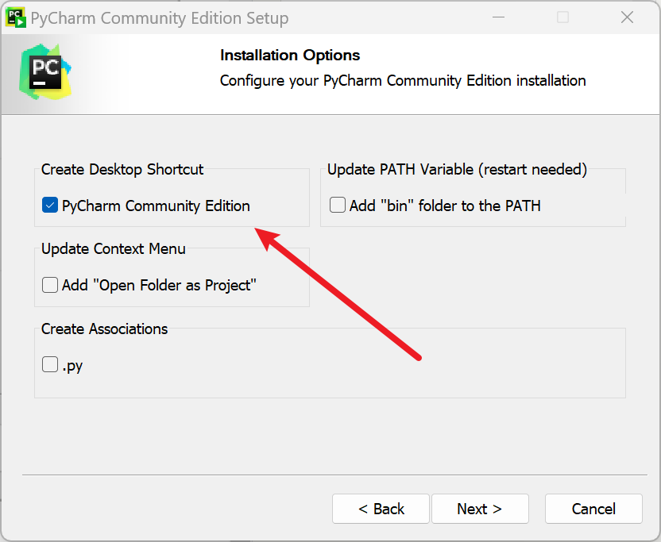Screen dimensions: 661x542
Task: Click the "Installation Options" heading
Action: coord(289,55)
